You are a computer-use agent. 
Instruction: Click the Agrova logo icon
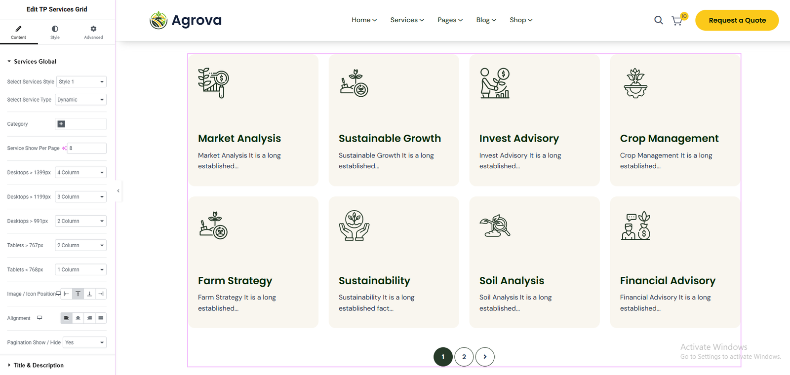[158, 20]
